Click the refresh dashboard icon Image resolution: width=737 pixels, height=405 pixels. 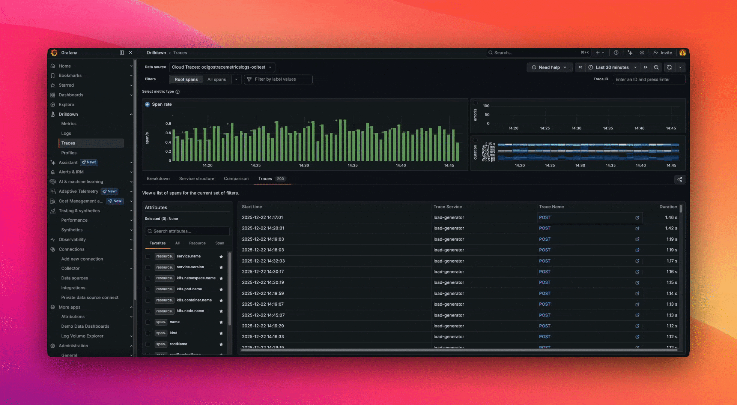tap(669, 67)
